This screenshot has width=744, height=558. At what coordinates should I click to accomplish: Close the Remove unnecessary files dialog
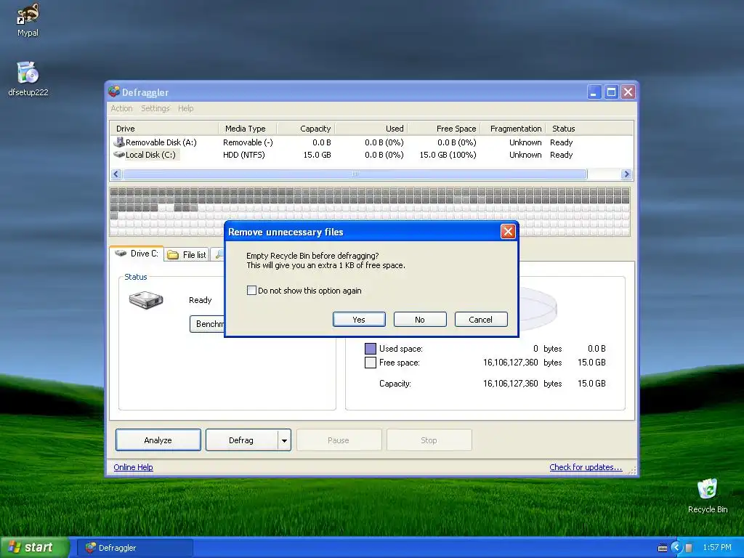508,232
